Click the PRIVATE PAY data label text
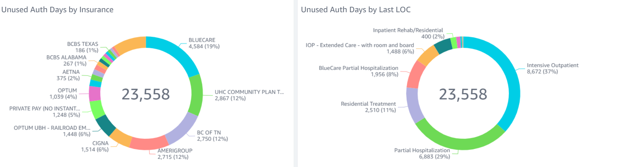 pyautogui.click(x=45, y=112)
